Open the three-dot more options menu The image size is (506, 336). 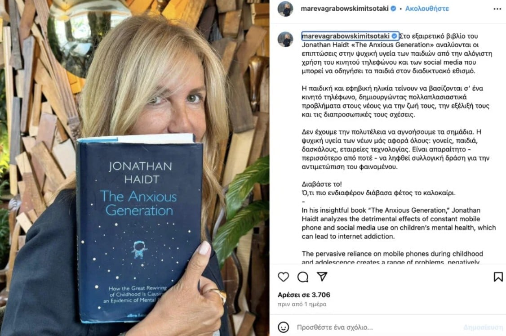(497, 9)
